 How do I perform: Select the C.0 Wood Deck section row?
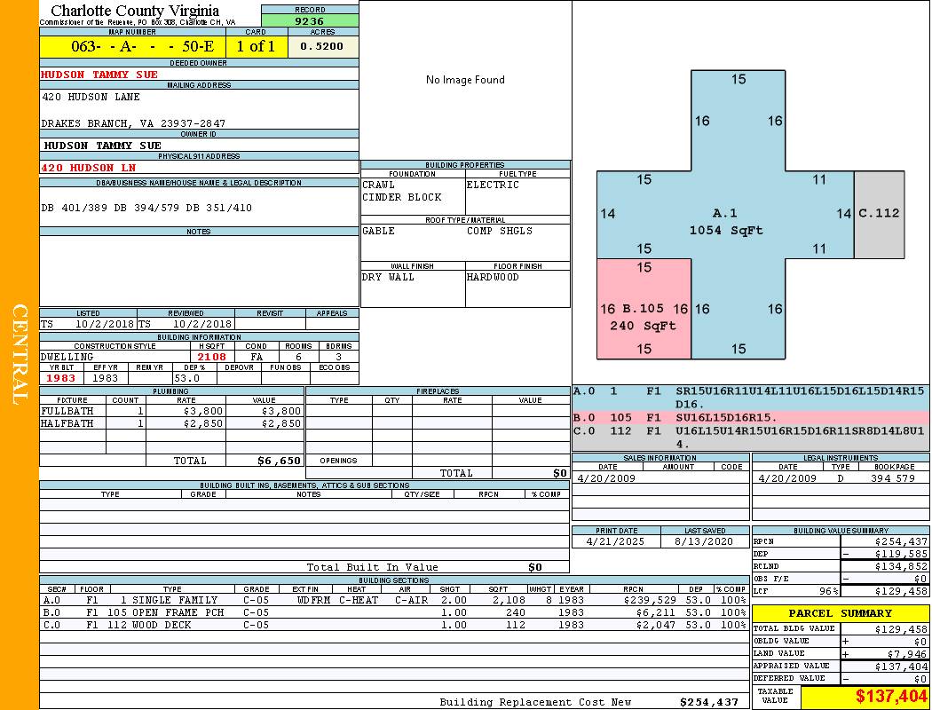point(393,625)
